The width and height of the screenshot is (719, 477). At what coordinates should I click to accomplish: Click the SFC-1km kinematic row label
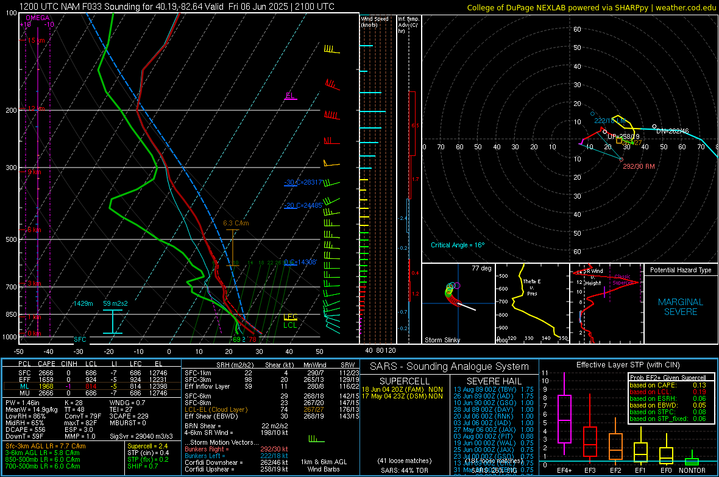(198, 373)
